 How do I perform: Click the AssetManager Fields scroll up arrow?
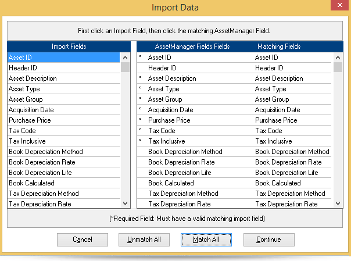click(x=338, y=58)
